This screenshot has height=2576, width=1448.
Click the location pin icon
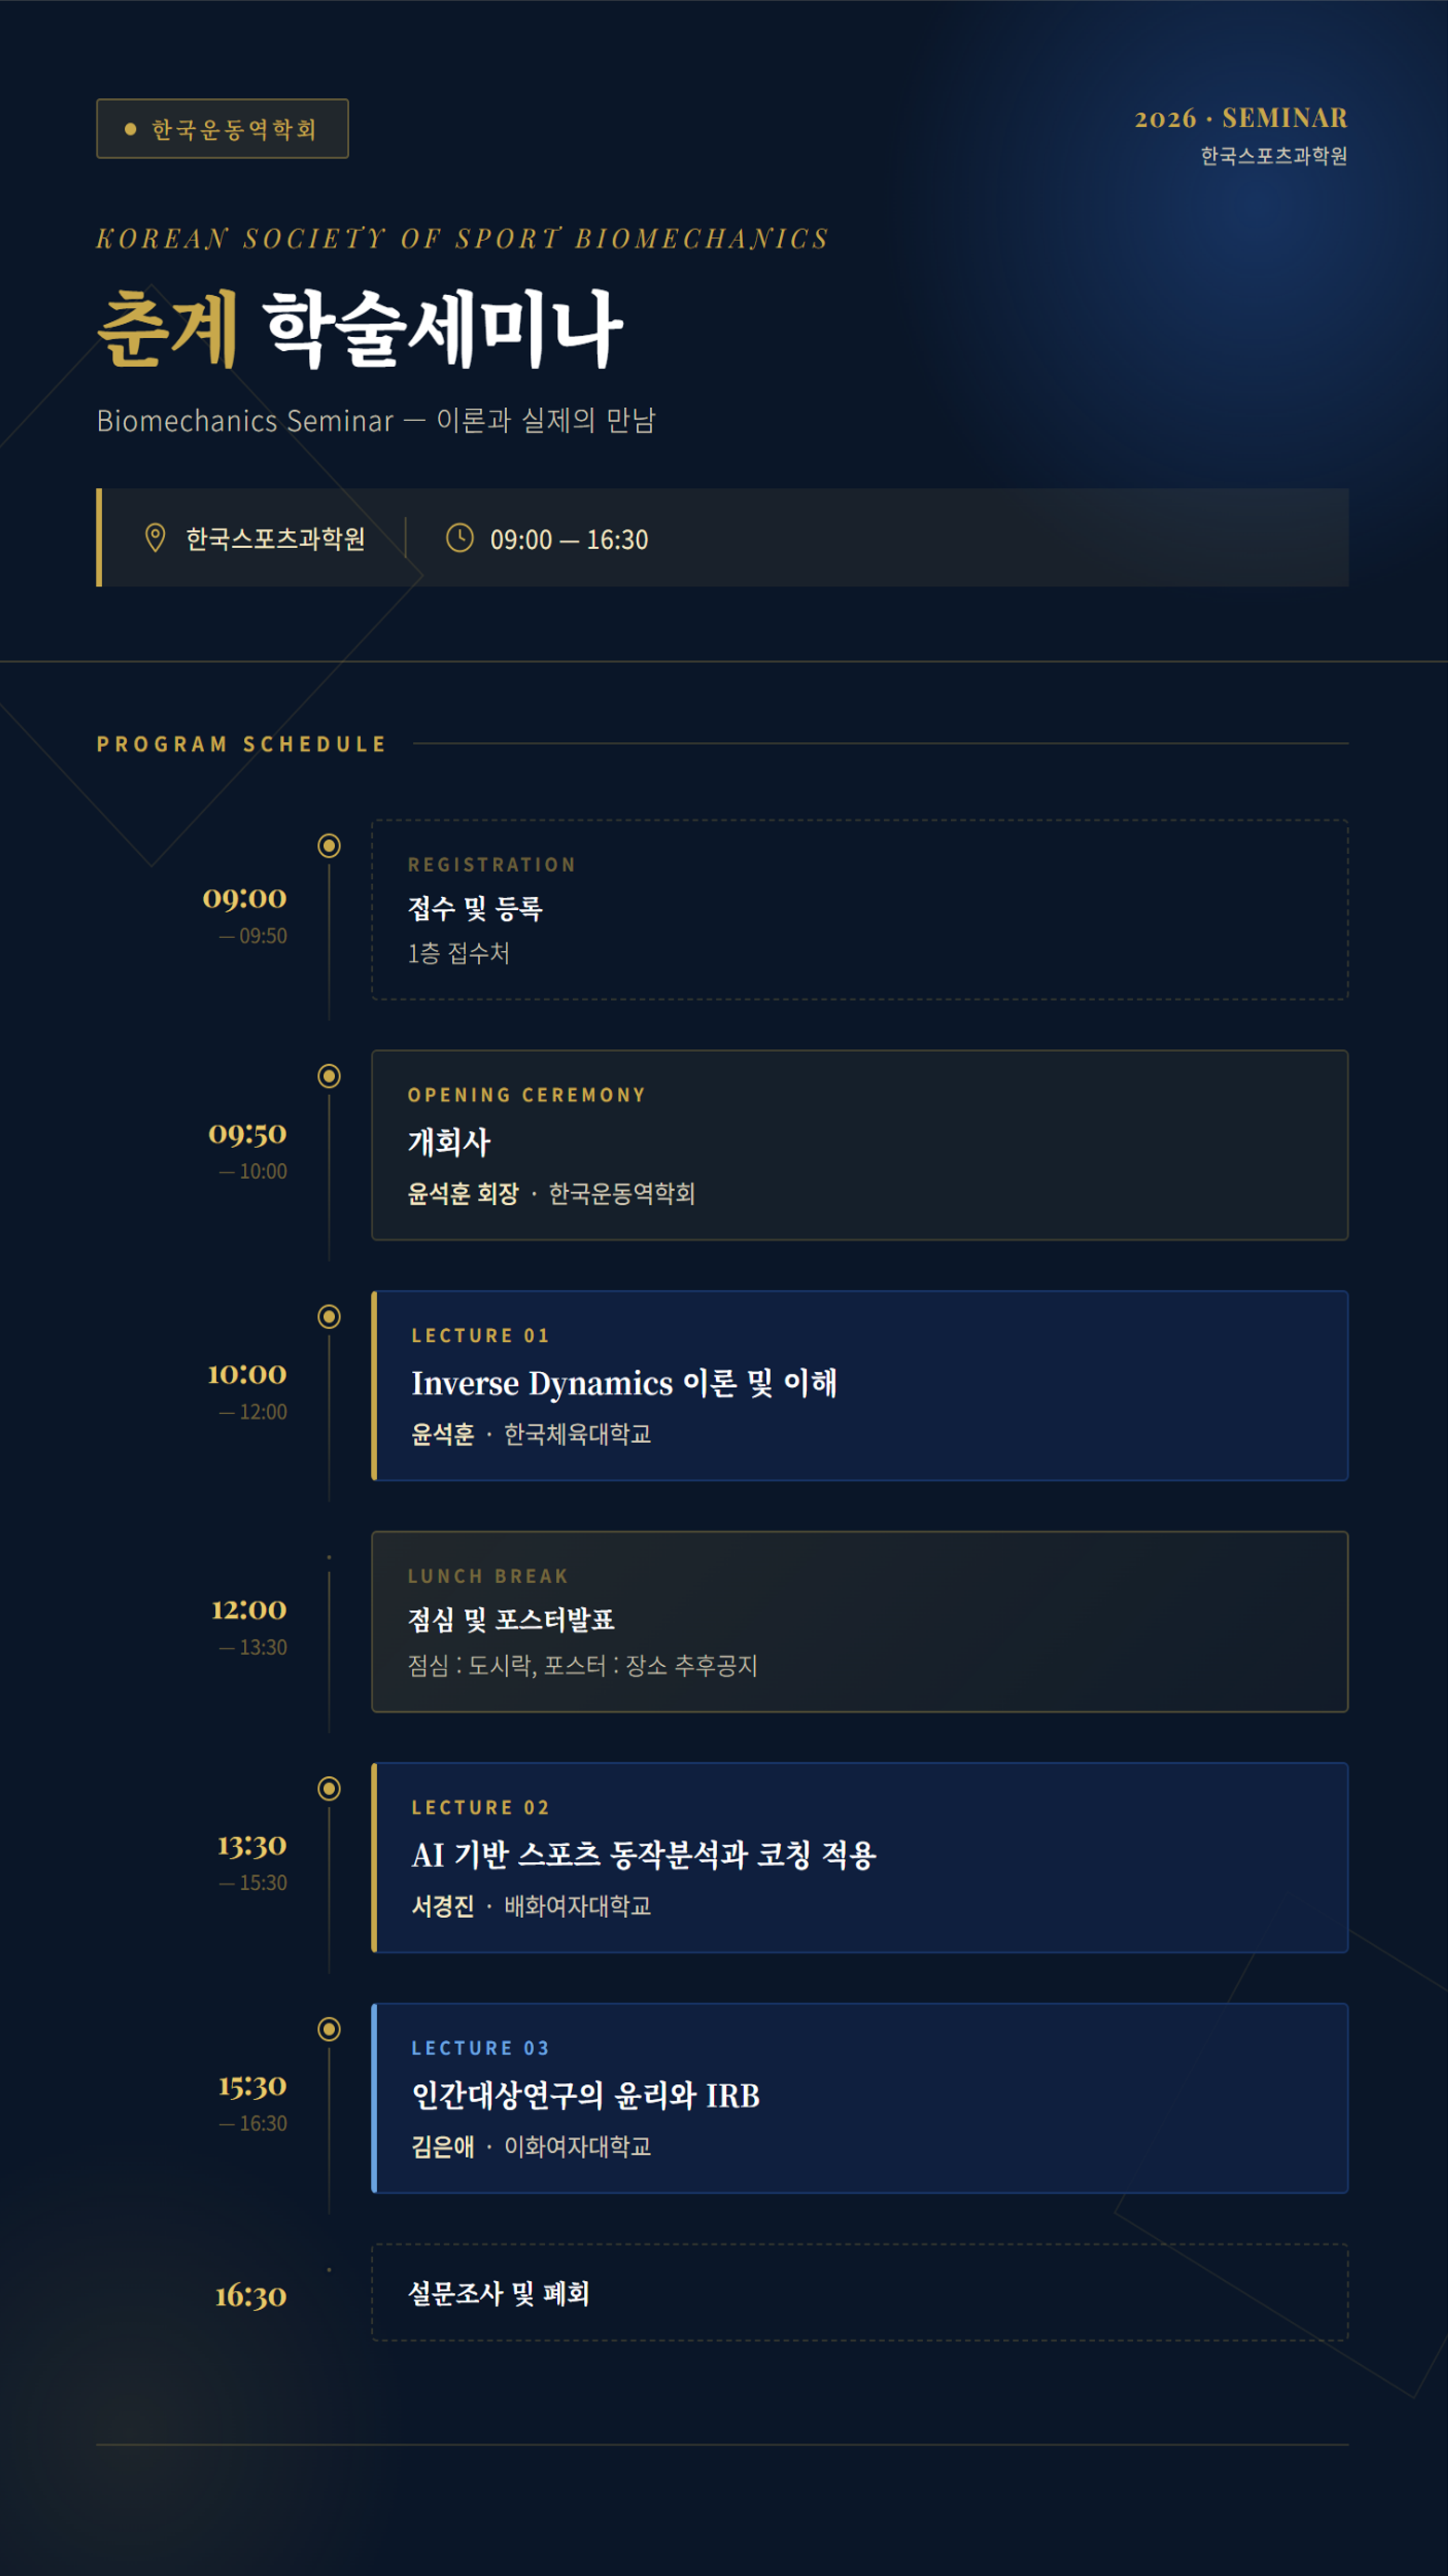click(155, 538)
